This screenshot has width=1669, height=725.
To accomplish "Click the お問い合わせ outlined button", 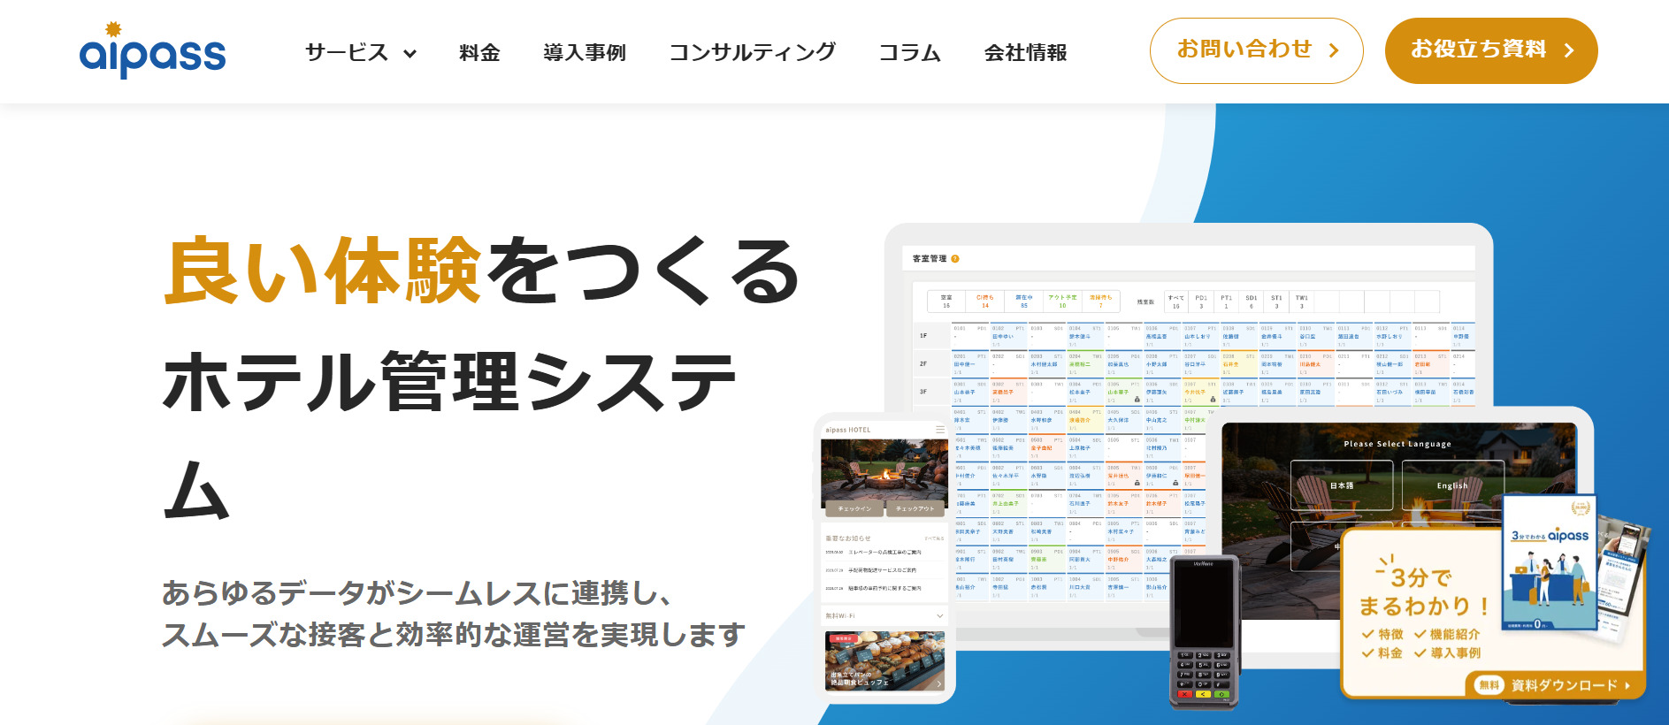I will [1256, 50].
